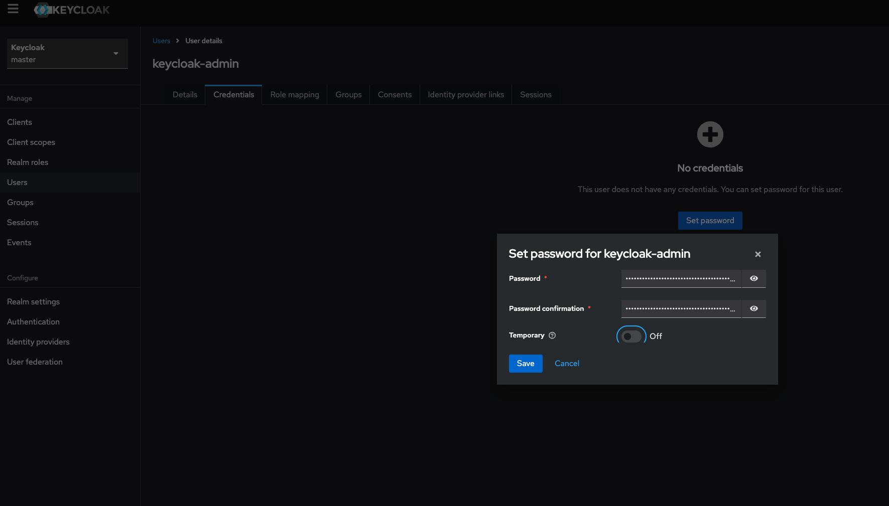Image resolution: width=889 pixels, height=506 pixels.
Task: Select the Credentials tab
Action: pyautogui.click(x=233, y=95)
